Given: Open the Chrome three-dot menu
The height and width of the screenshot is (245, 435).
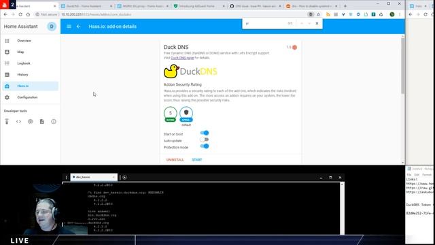Looking at the screenshot, I should 400,14.
